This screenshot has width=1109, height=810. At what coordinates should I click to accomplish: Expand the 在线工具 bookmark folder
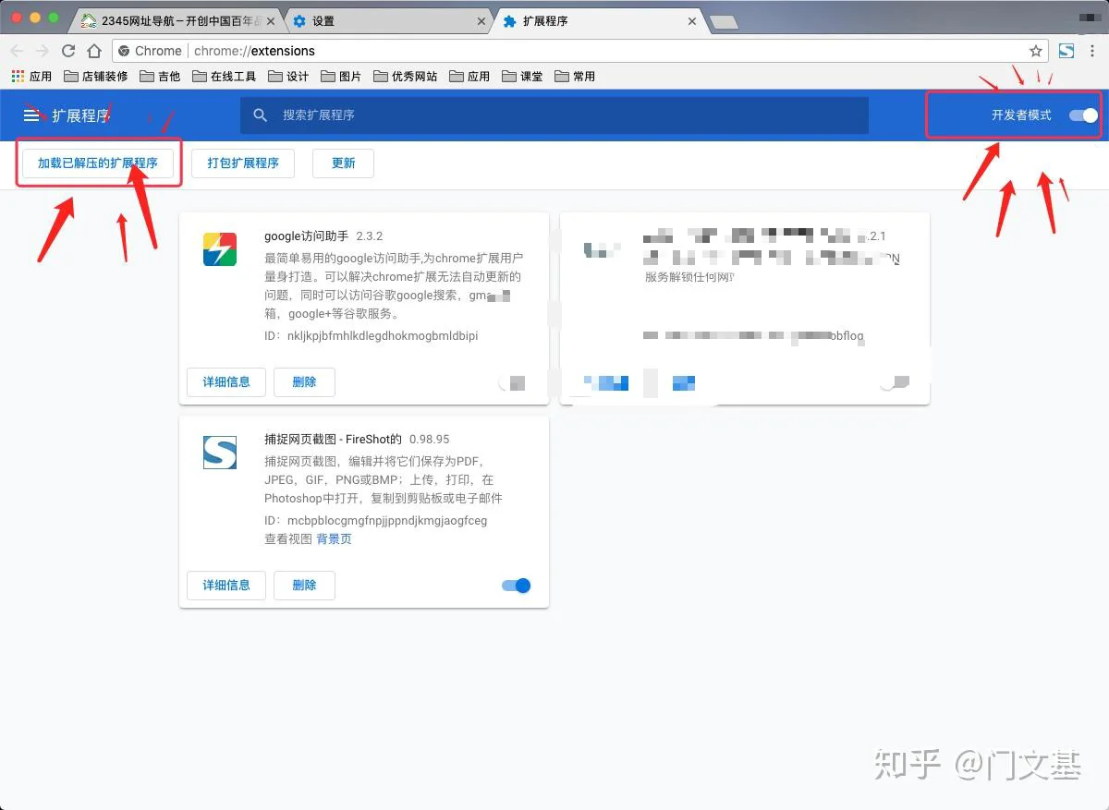pos(225,77)
